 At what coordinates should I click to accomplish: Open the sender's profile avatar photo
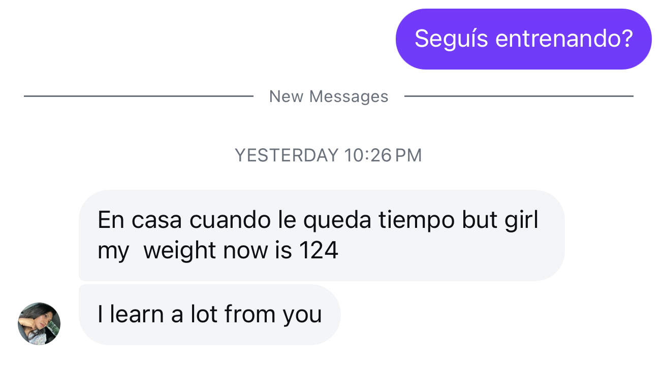39,324
